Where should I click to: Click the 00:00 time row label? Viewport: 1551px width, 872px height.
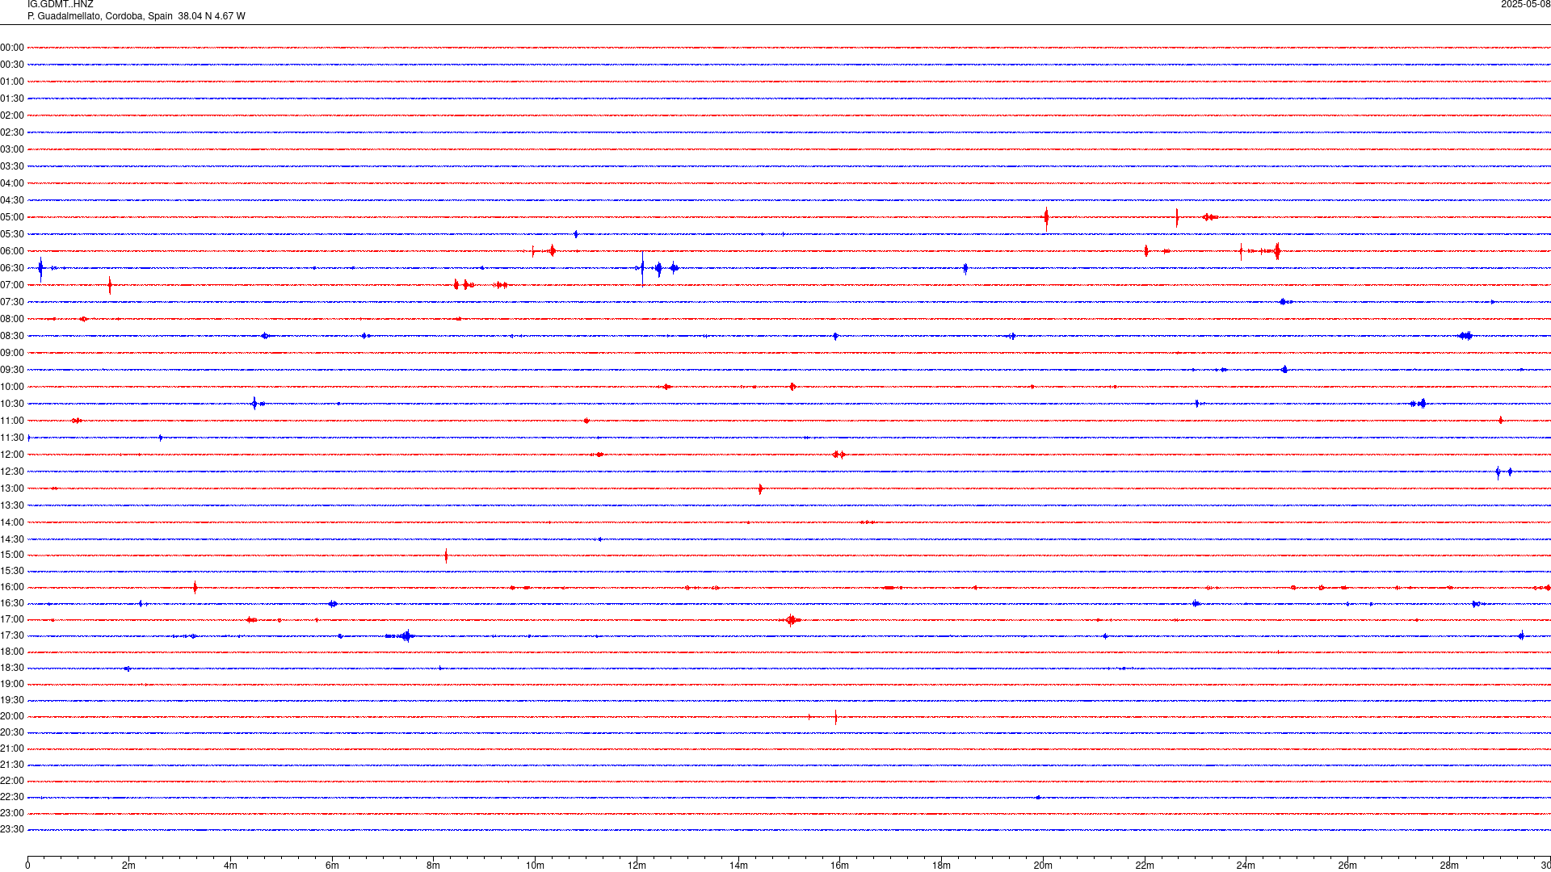(x=12, y=48)
